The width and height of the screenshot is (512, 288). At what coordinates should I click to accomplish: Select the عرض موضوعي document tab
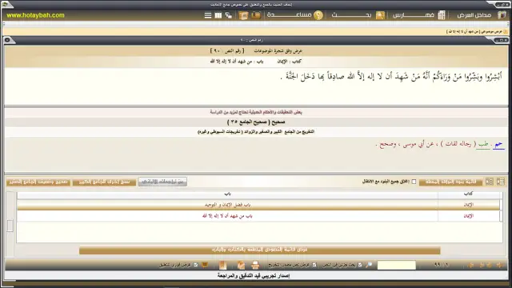click(x=478, y=32)
